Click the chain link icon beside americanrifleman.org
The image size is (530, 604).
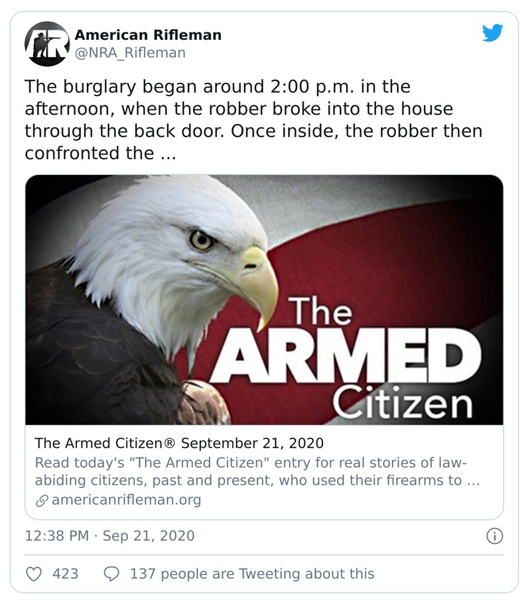pos(41,500)
